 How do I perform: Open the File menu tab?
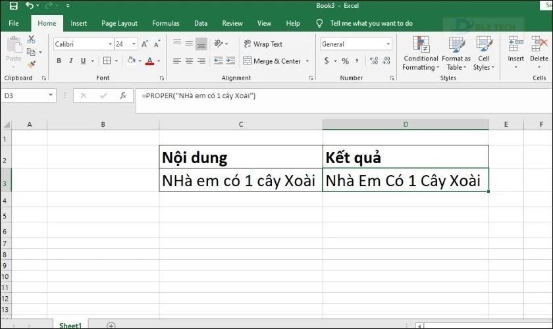[14, 23]
